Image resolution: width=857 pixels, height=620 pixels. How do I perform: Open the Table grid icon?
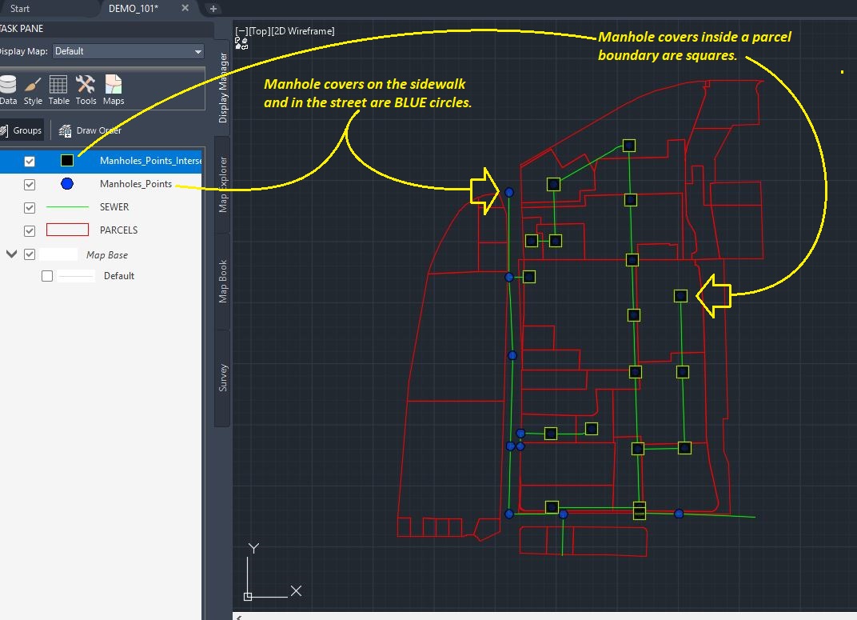point(58,90)
